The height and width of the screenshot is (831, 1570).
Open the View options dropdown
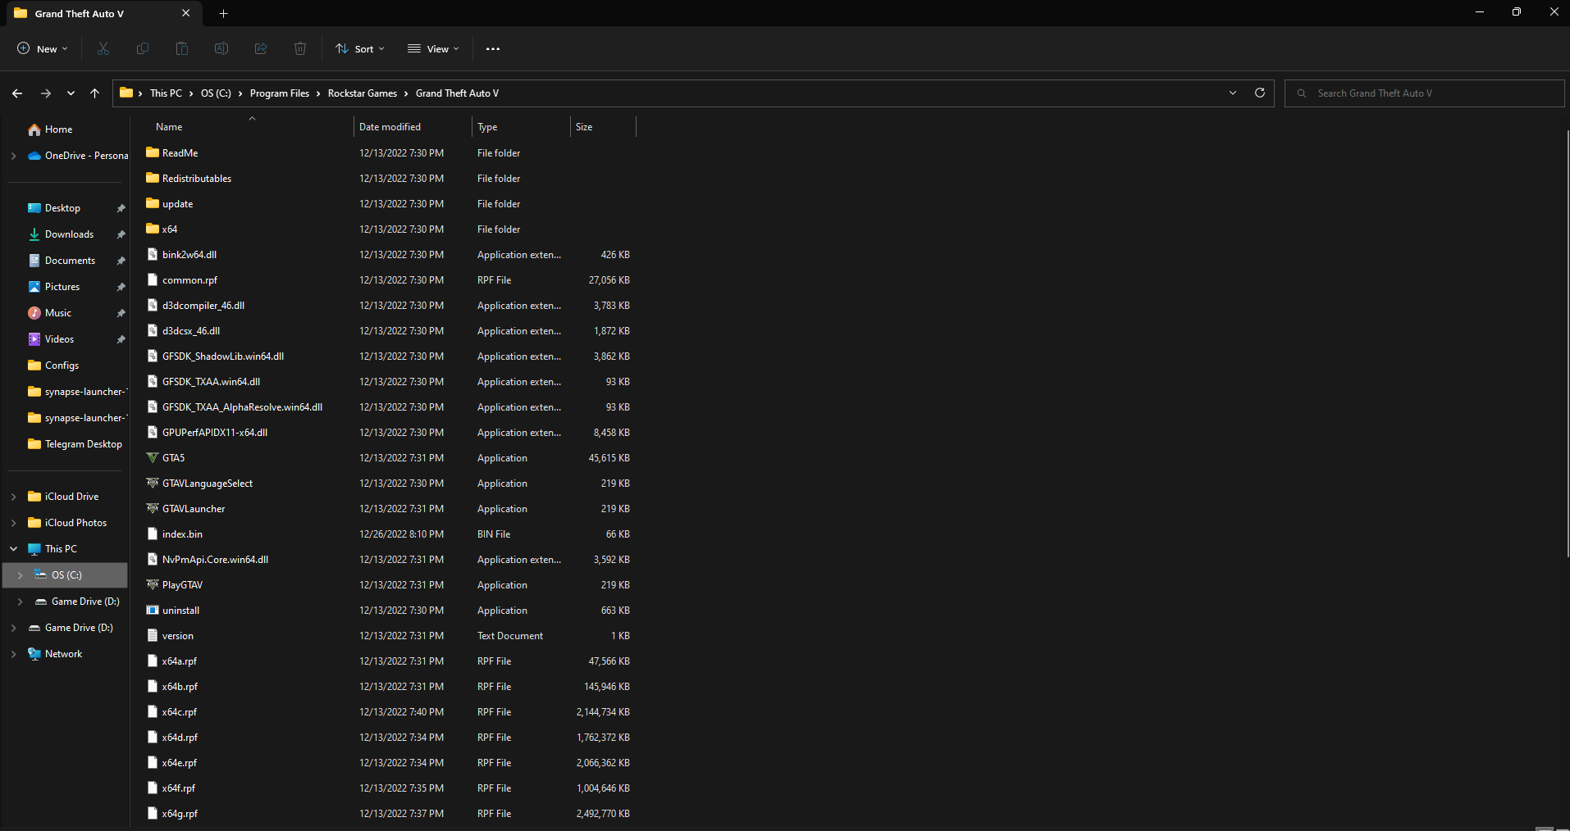433,49
